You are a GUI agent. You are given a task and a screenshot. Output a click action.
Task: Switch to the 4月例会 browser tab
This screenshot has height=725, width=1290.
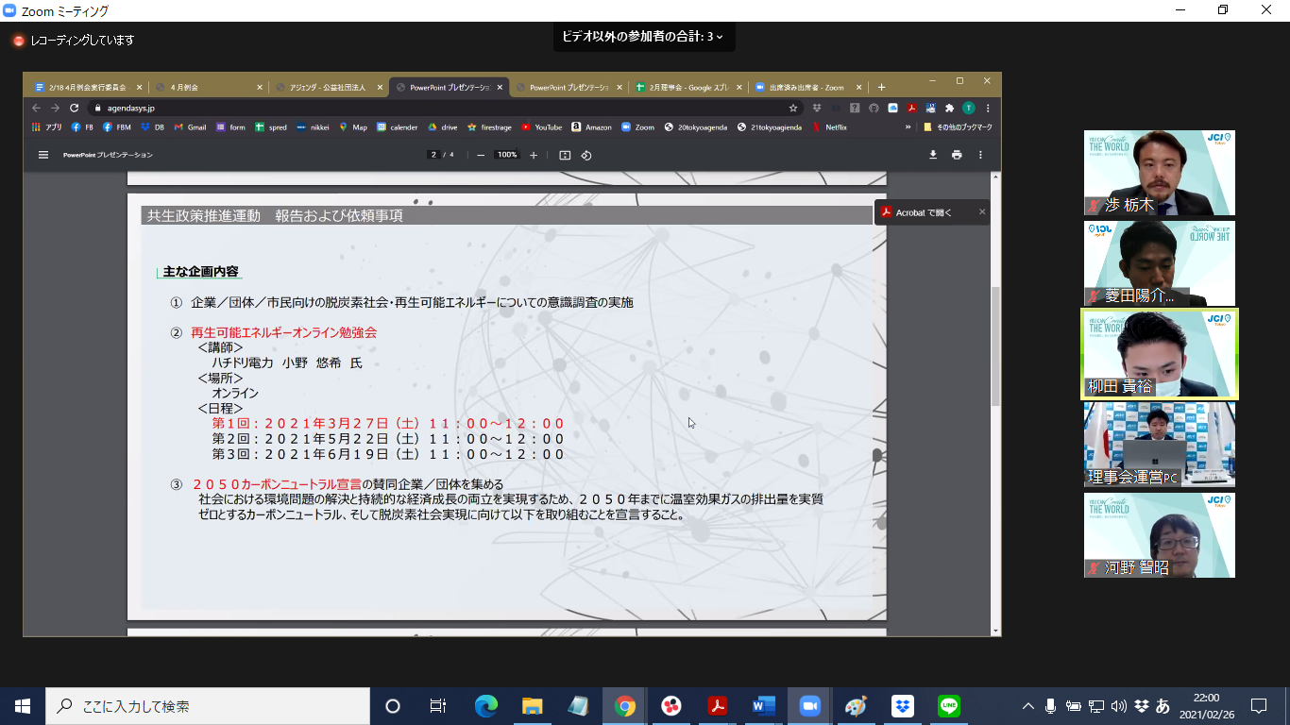pos(208,87)
